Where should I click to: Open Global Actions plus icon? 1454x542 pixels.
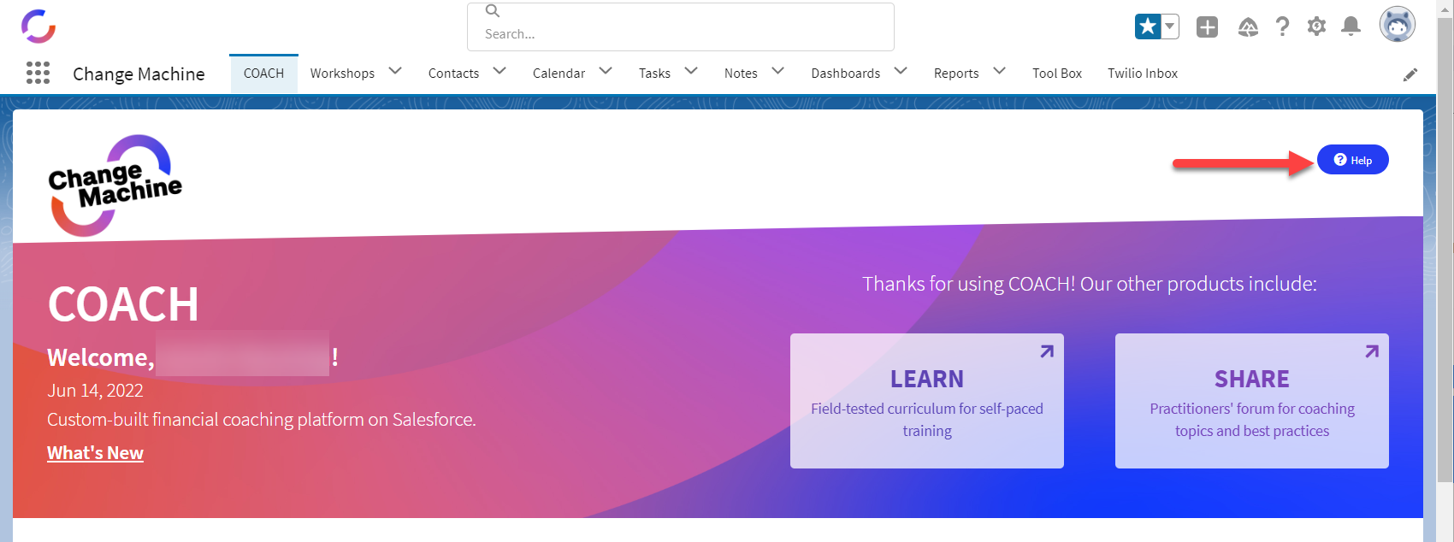pos(1207,27)
